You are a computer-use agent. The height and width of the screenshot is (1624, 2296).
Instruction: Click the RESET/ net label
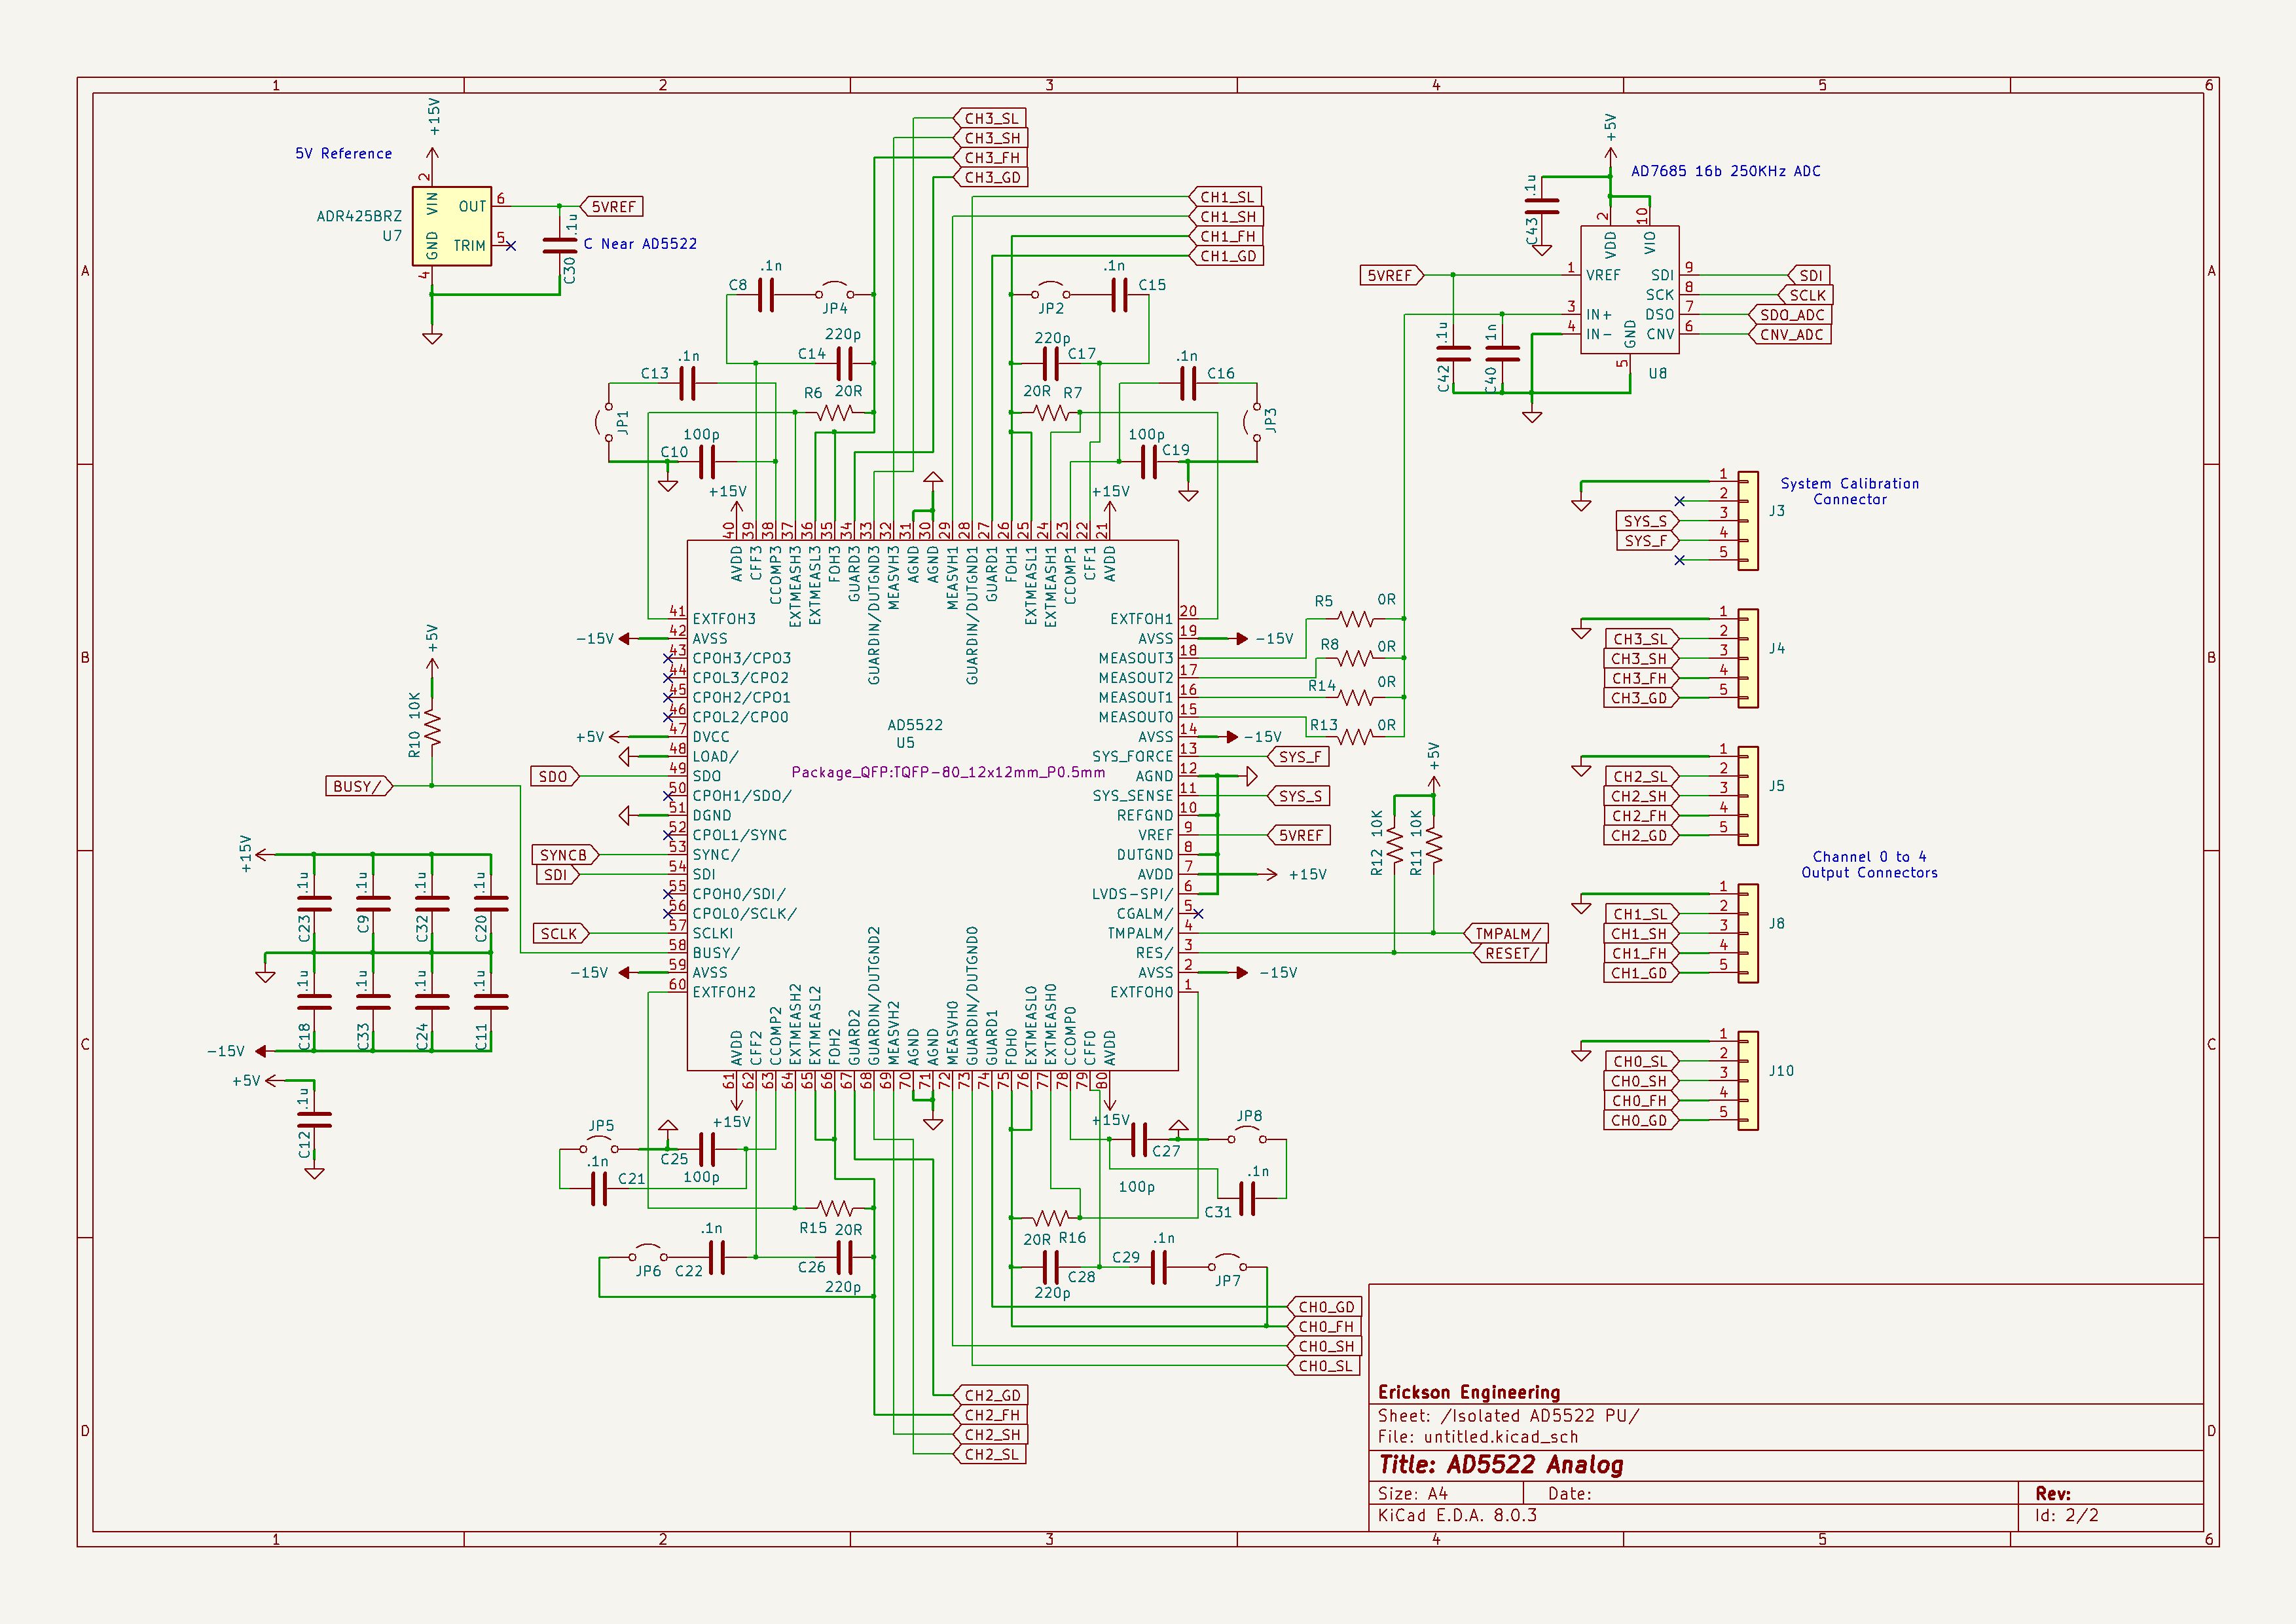[1510, 953]
